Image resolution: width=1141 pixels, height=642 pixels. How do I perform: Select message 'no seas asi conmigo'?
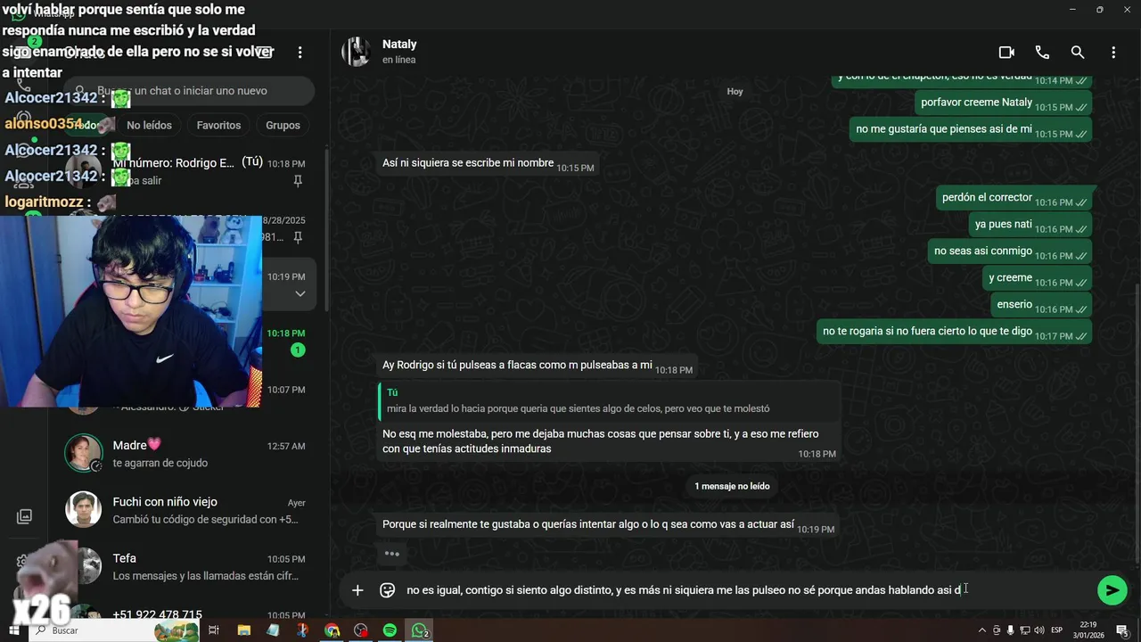[1009, 251]
